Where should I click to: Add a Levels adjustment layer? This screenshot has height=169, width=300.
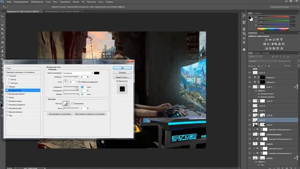(x=270, y=39)
